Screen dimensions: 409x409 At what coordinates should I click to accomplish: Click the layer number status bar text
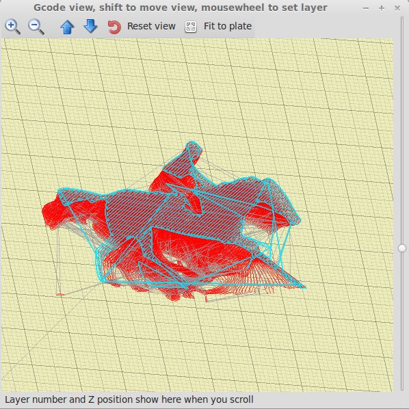point(129,399)
